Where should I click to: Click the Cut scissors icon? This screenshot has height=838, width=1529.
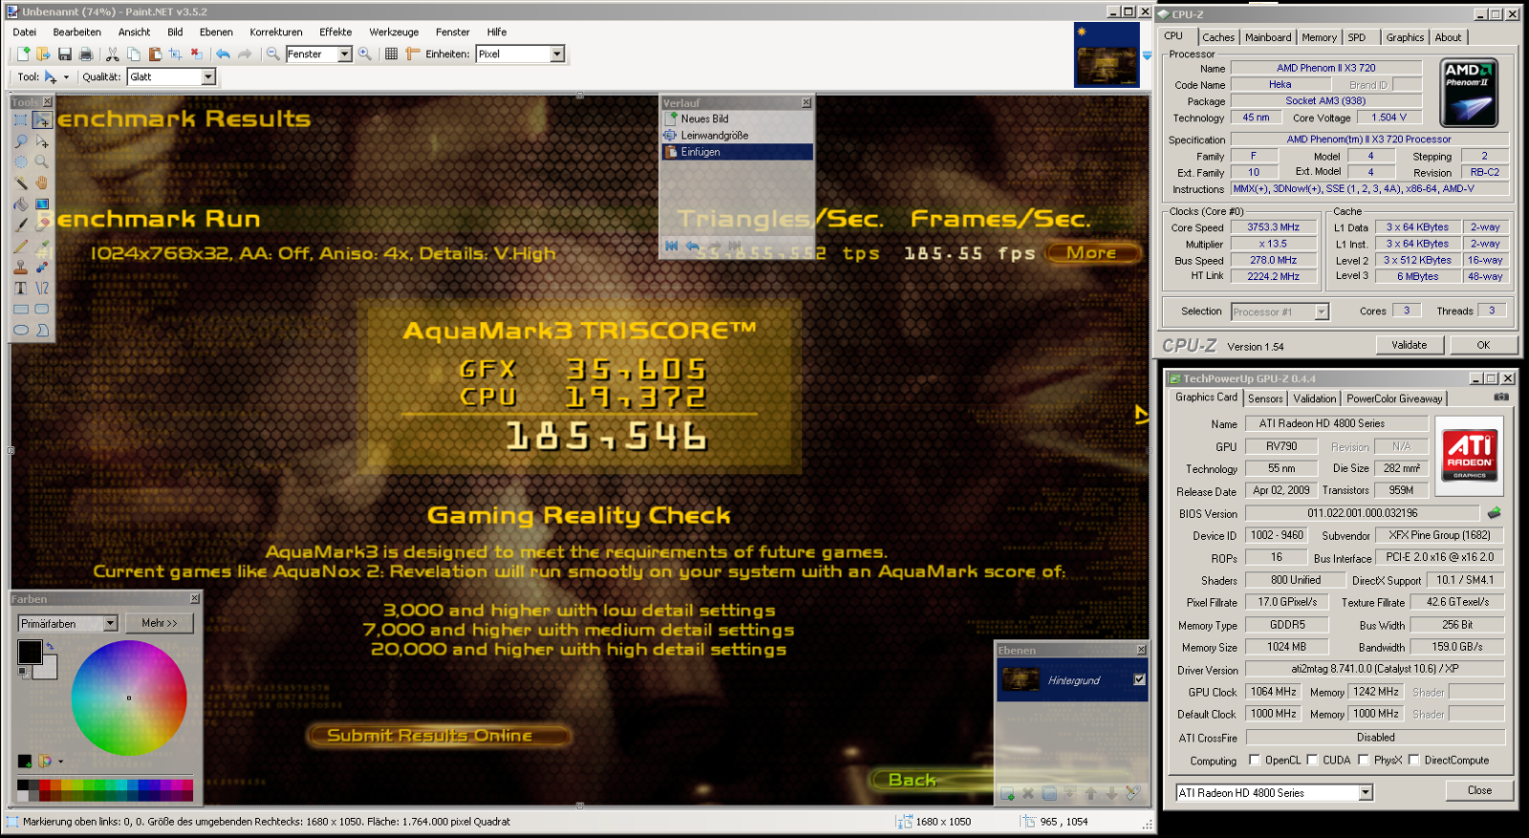point(113,54)
